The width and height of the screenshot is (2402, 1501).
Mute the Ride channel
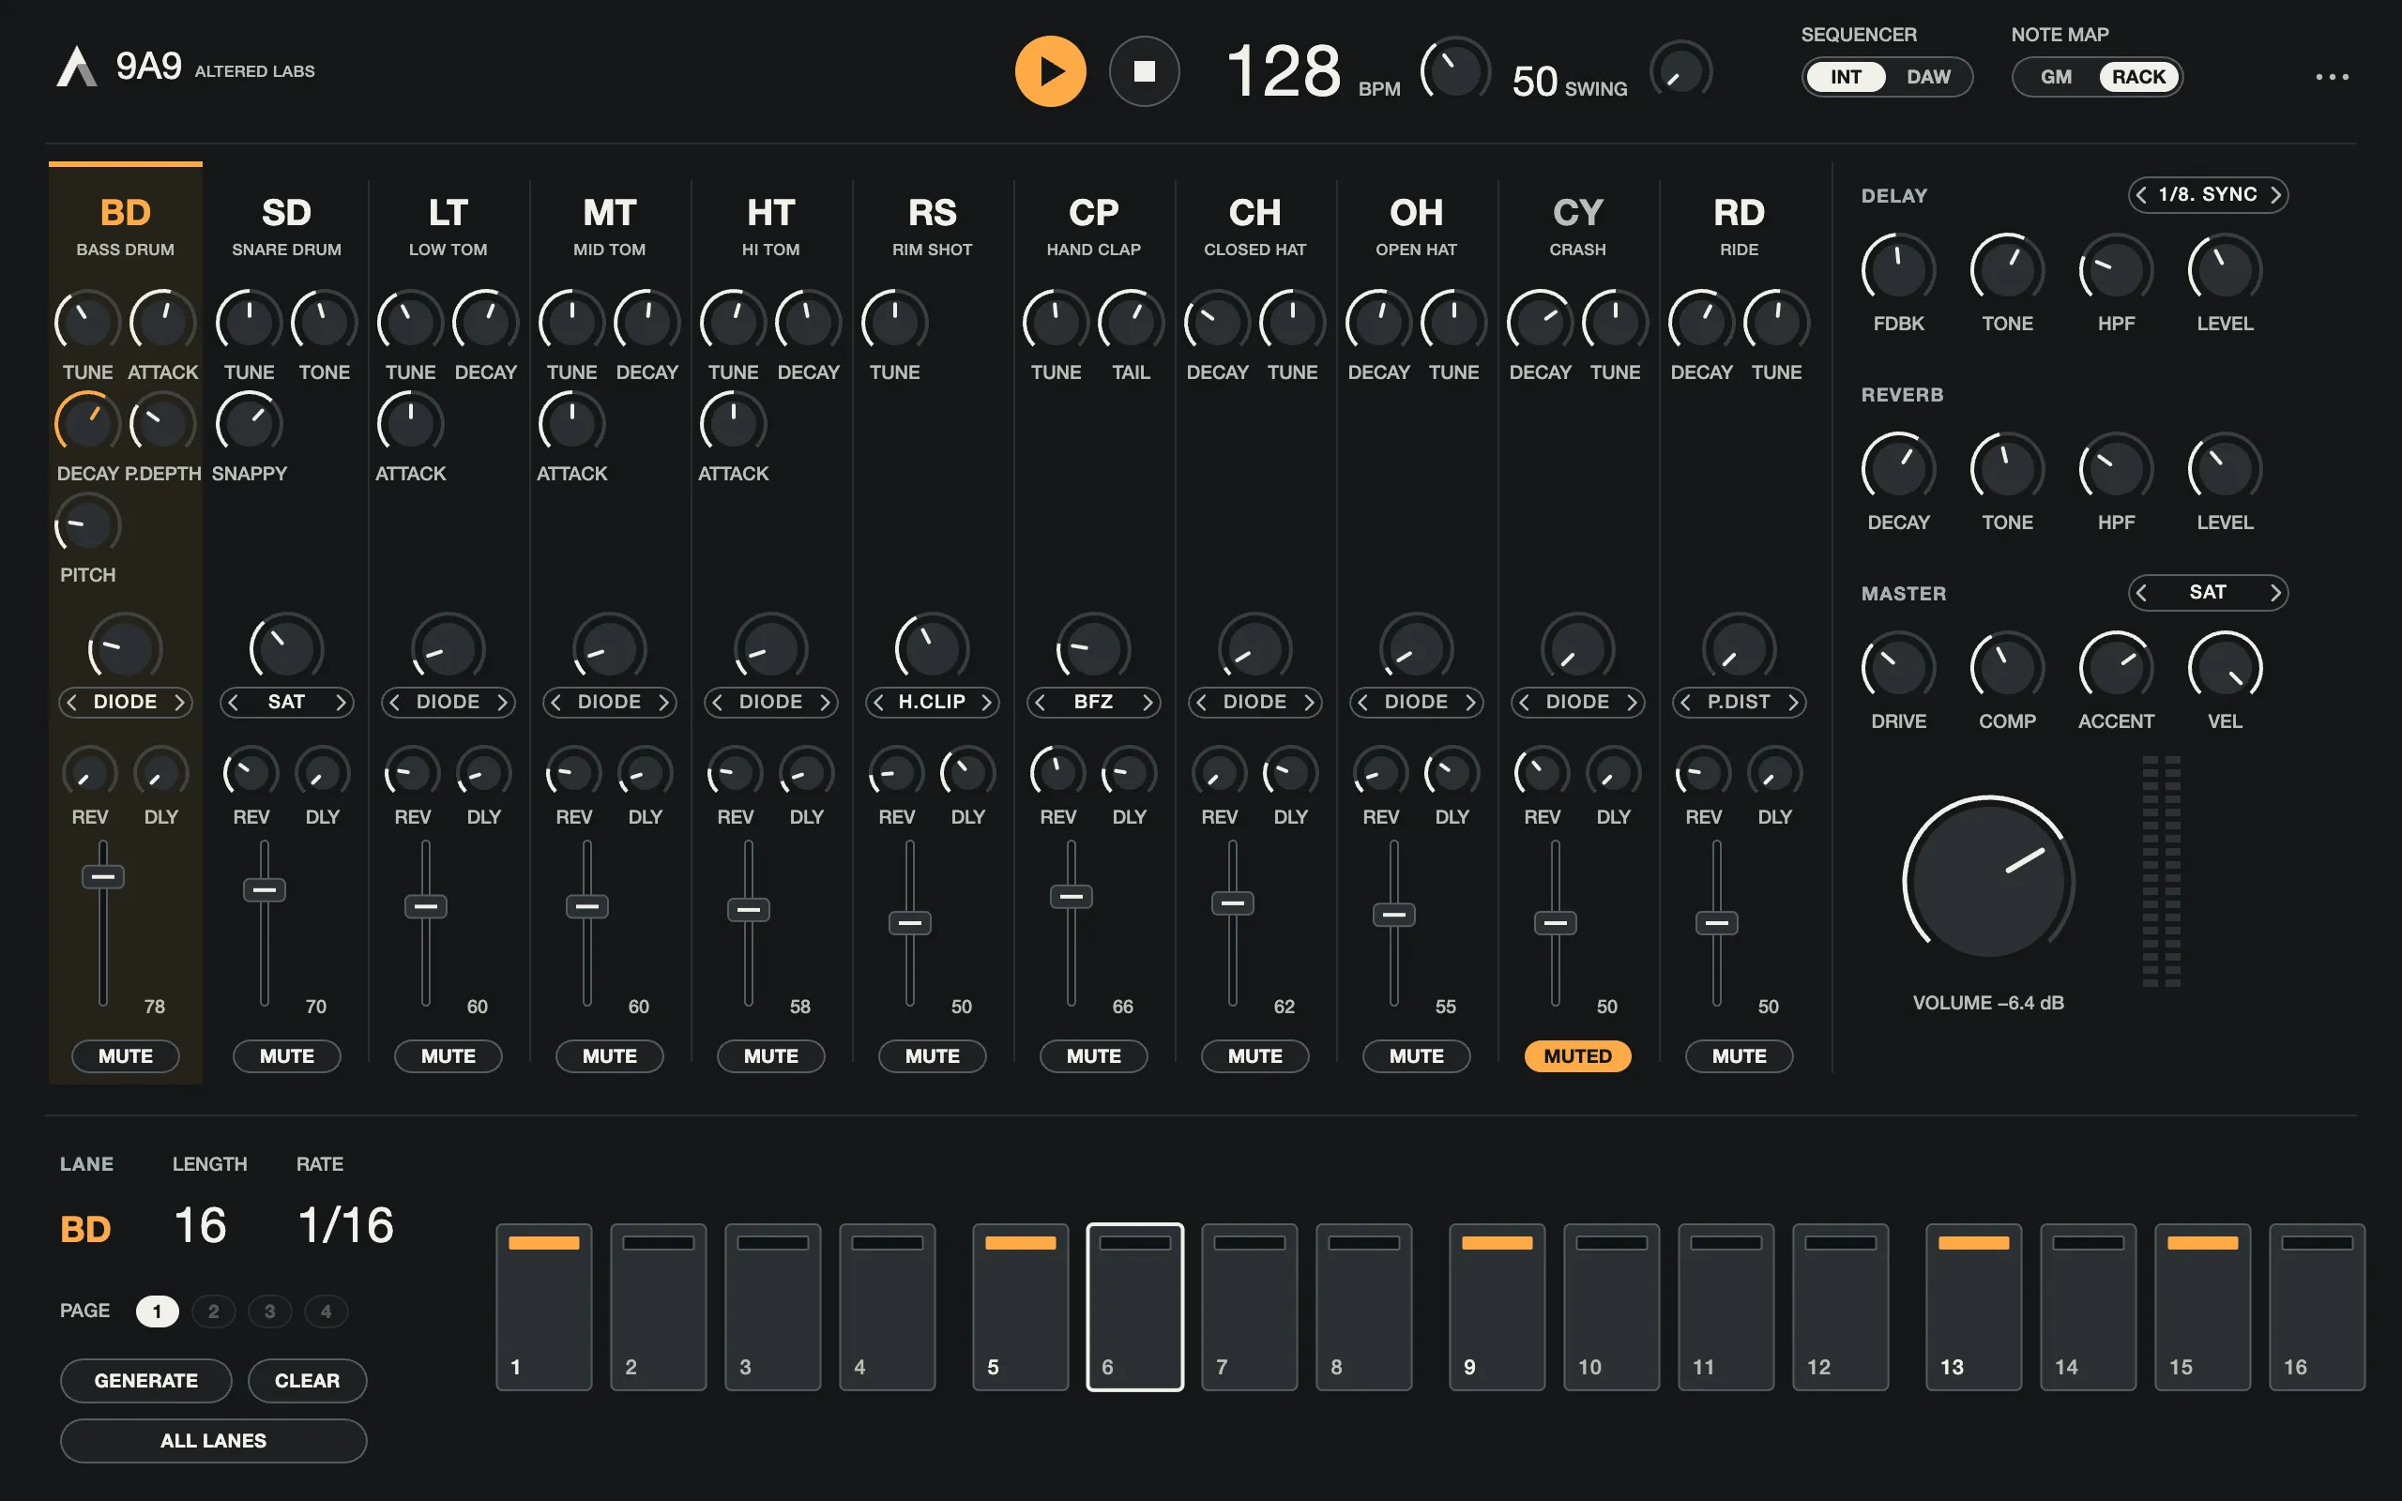coord(1739,1056)
